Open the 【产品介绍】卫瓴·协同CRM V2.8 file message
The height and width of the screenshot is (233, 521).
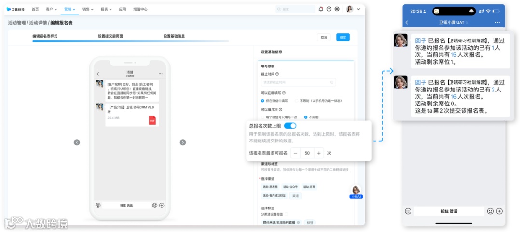coord(132,115)
